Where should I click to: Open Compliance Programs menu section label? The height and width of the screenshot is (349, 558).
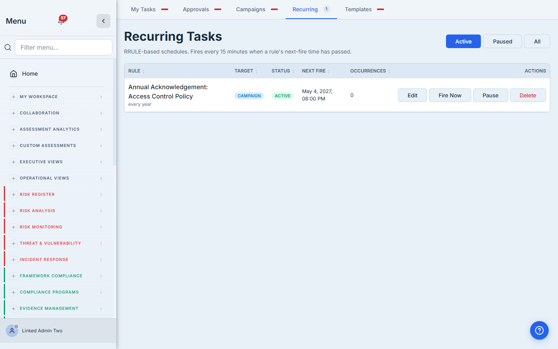pos(49,292)
